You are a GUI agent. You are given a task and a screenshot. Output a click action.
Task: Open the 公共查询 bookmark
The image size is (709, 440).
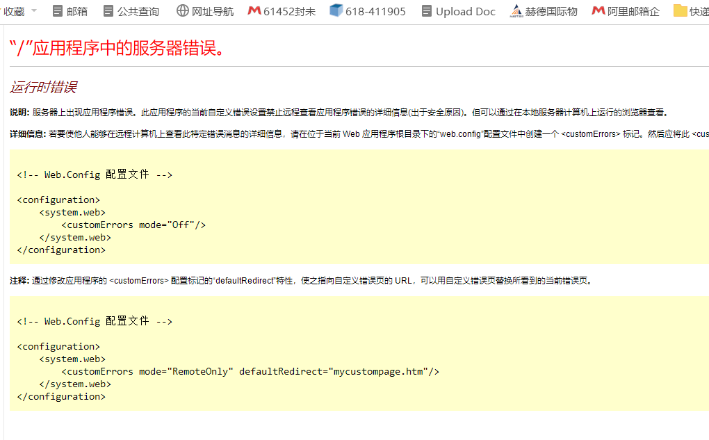131,11
